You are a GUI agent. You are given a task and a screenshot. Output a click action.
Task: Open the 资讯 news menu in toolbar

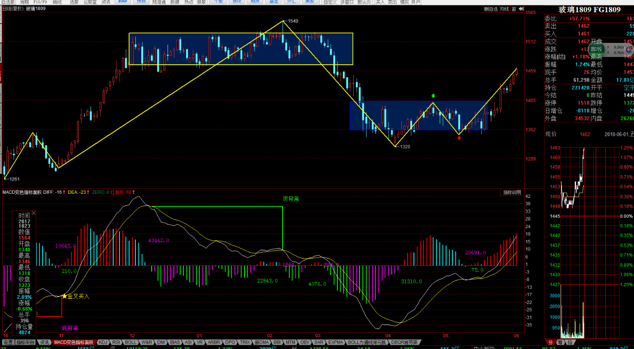(106, 2)
